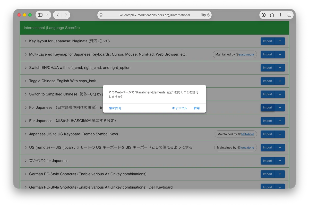Go back with the back arrow
The image size is (309, 206).
coord(57,15)
